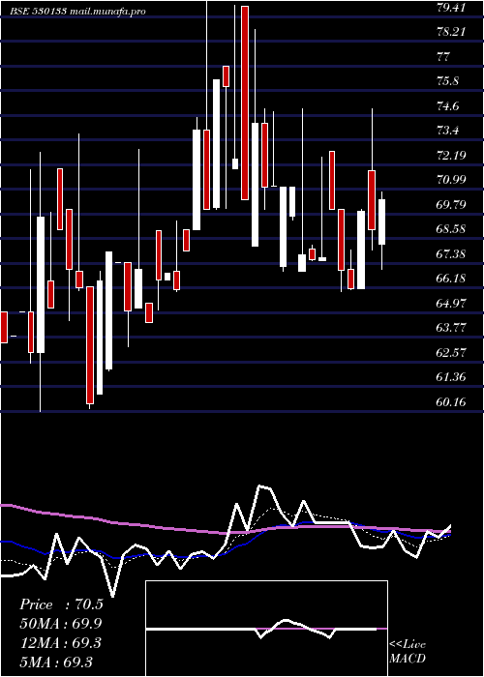Viewport: 484px width, 677px height.
Task: Click the 64.97 price axis label
Action: tap(451, 303)
